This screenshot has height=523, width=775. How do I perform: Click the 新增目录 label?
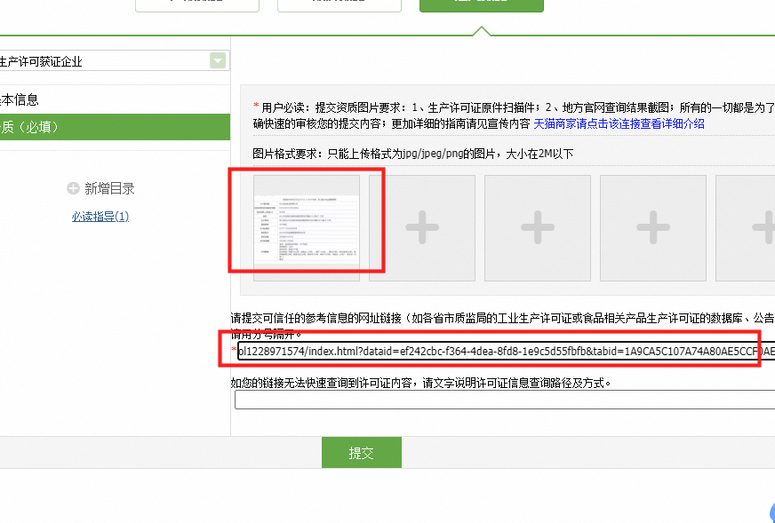pos(109,188)
